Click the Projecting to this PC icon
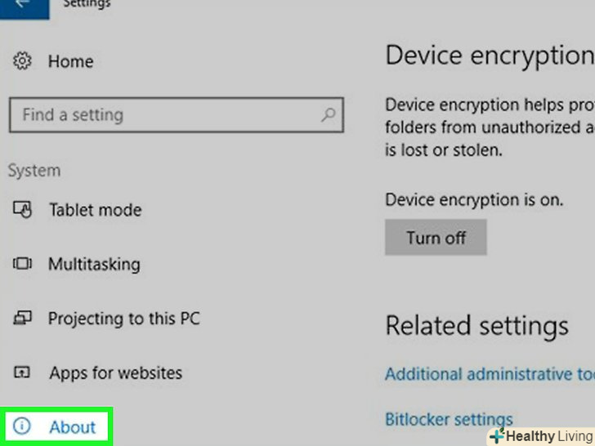Viewport: 595px width, 446px height. tap(22, 319)
